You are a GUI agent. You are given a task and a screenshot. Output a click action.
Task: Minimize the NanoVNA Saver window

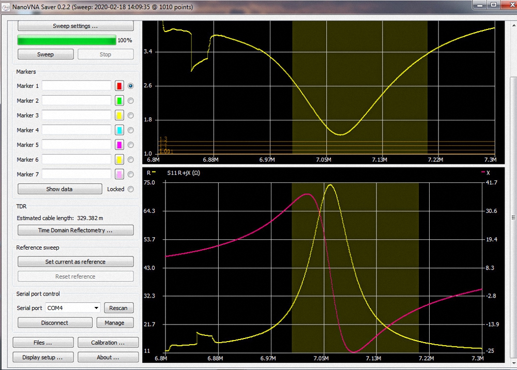pos(480,5)
